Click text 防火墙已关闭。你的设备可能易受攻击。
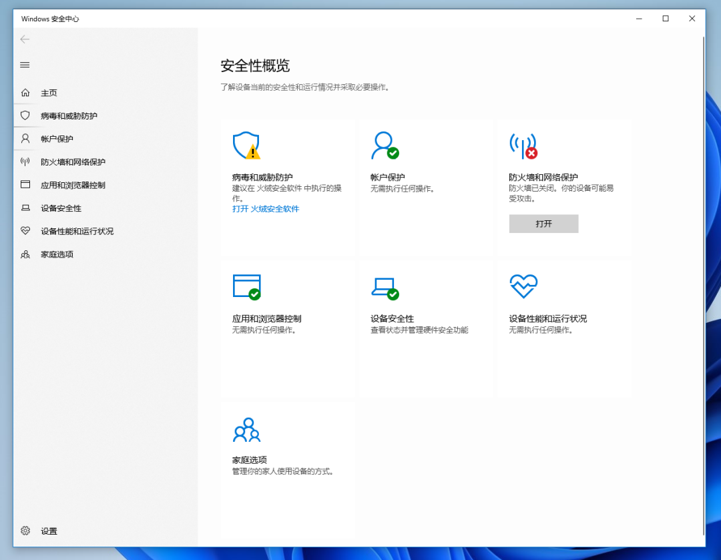Image resolution: width=721 pixels, height=560 pixels. (561, 193)
